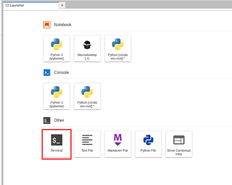
Task: Start Python [conda env:root] notebook
Action: click(x=118, y=48)
